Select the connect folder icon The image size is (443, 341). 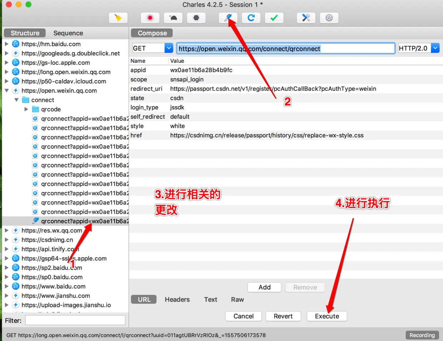pyautogui.click(x=26, y=100)
